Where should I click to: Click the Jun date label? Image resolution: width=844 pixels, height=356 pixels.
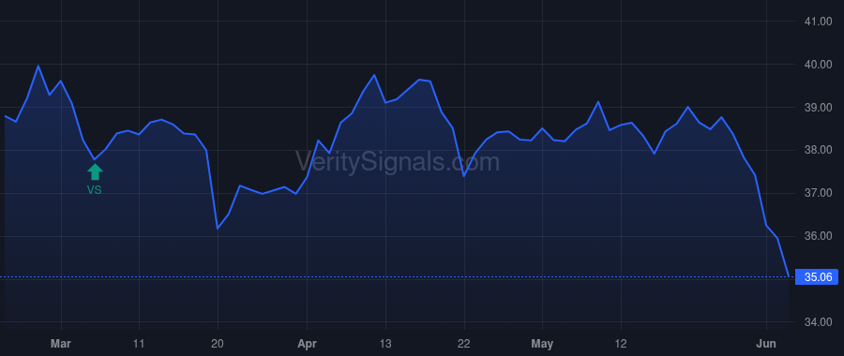click(766, 344)
